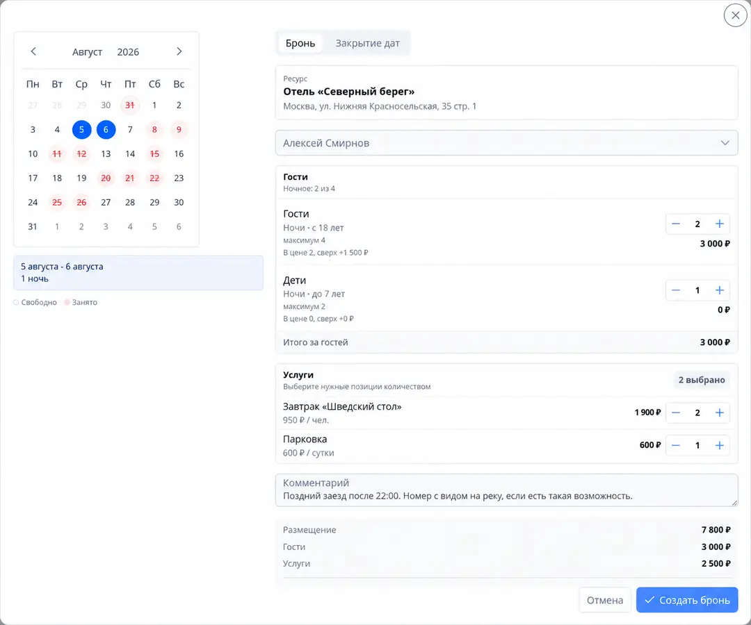Pick August 7 in the calendar

coord(130,130)
